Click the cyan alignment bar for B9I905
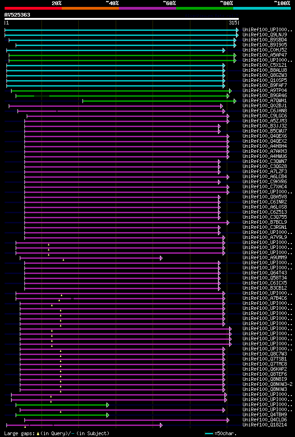 [x=125, y=45]
